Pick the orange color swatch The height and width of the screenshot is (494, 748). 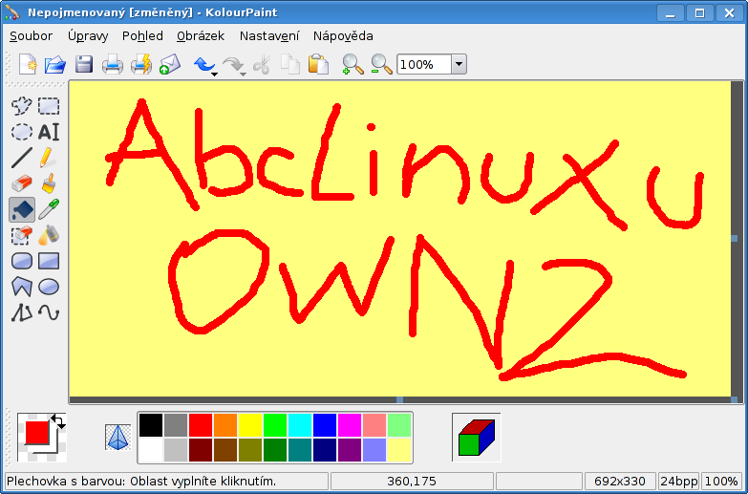click(225, 425)
